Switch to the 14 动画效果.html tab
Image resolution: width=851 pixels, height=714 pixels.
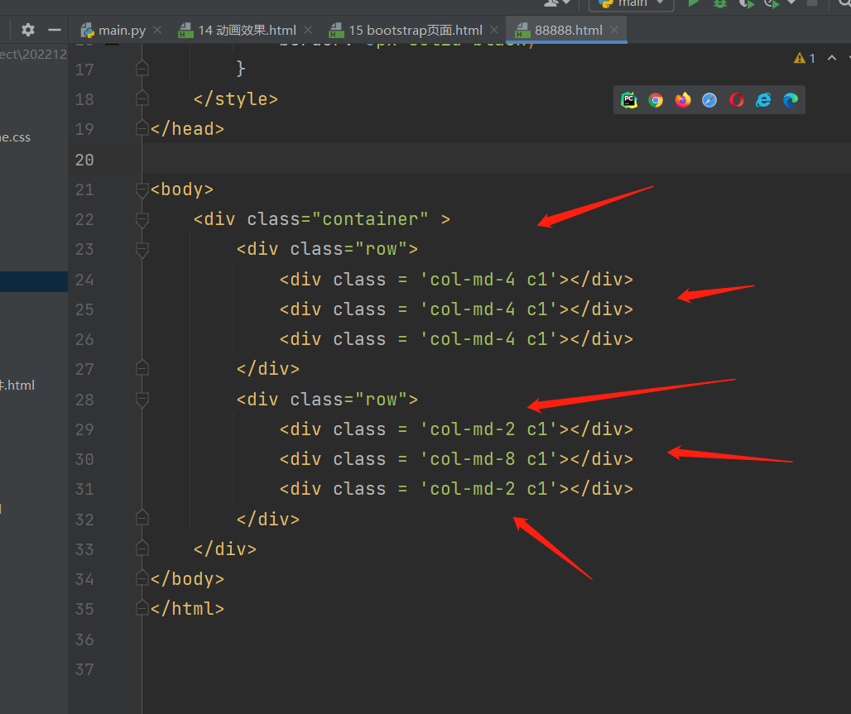coord(238,31)
